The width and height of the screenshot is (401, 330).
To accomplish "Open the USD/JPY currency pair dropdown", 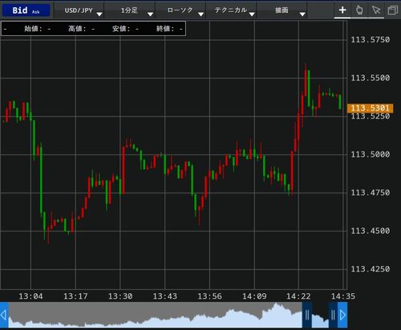I will click(x=79, y=10).
